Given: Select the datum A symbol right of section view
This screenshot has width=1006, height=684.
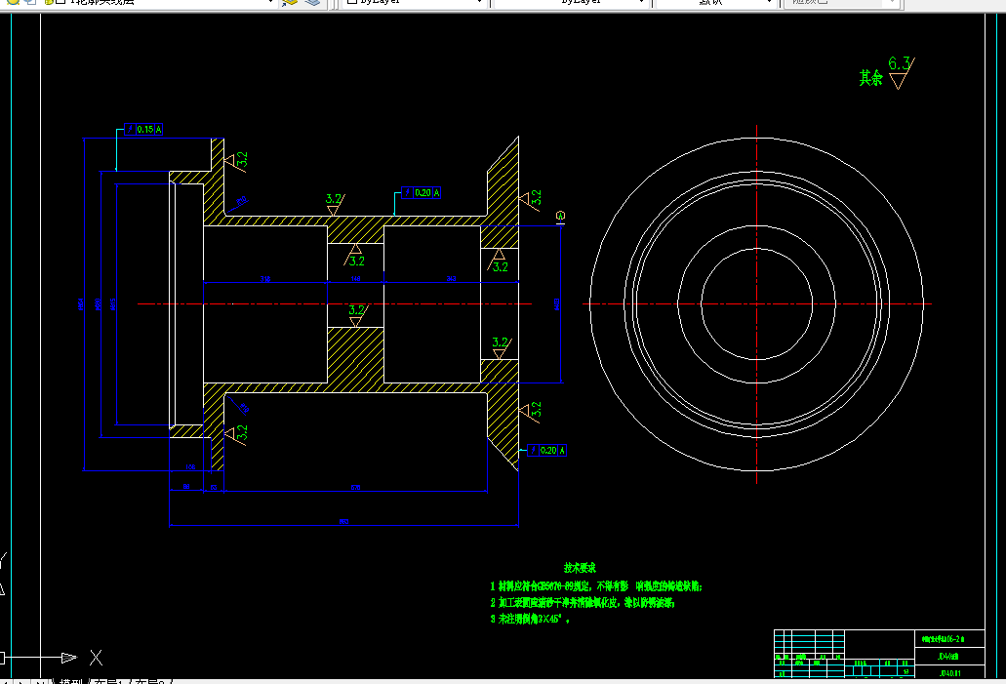Looking at the screenshot, I should [x=560, y=217].
